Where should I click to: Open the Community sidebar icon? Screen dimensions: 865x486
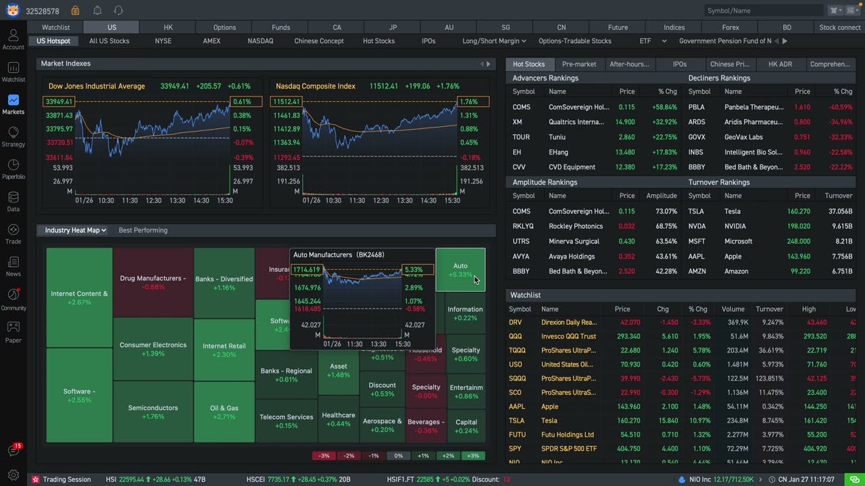click(x=13, y=299)
